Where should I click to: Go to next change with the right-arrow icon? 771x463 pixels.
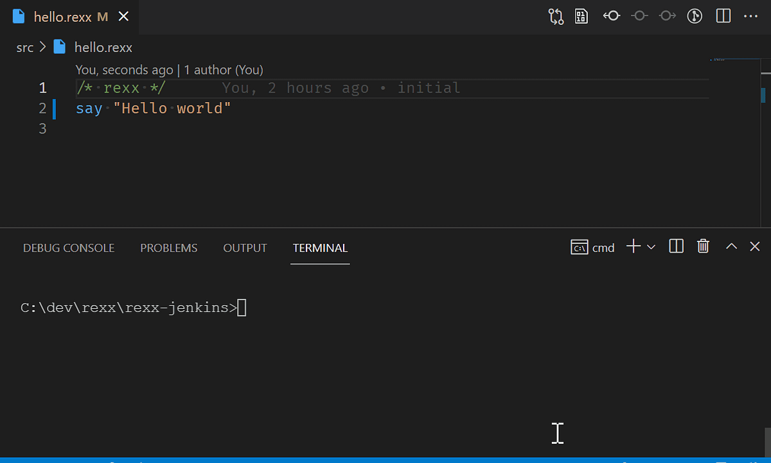[x=667, y=16]
